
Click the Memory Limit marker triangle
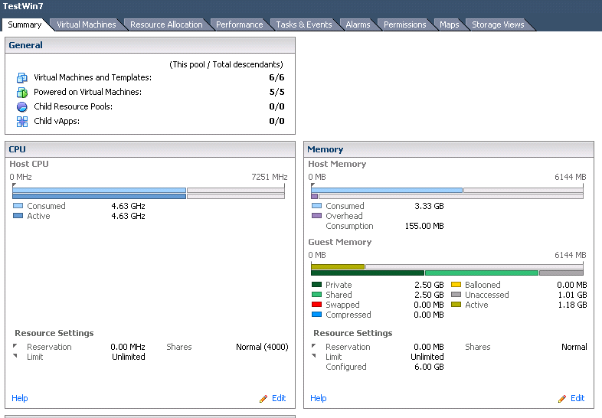[x=314, y=356]
